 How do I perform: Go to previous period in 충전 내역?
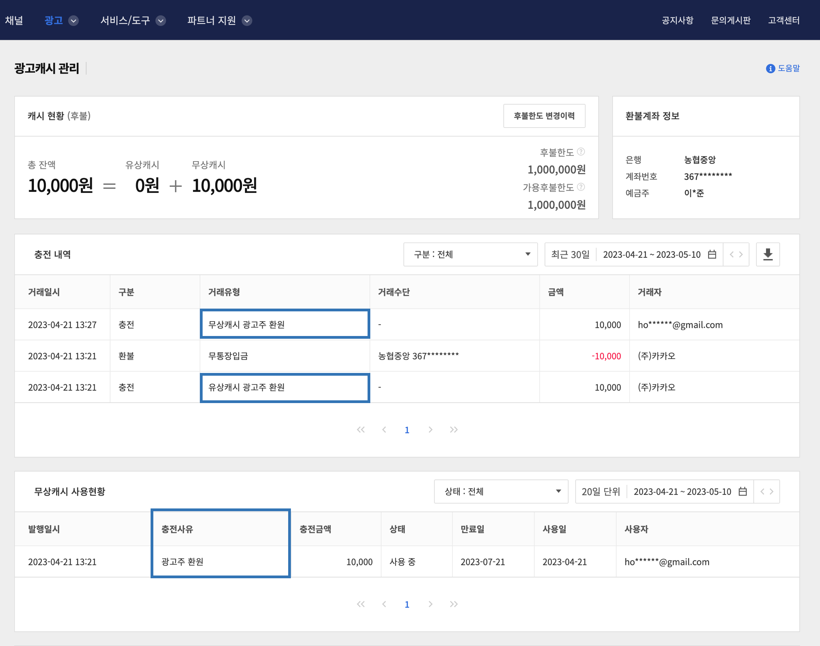[x=731, y=254]
